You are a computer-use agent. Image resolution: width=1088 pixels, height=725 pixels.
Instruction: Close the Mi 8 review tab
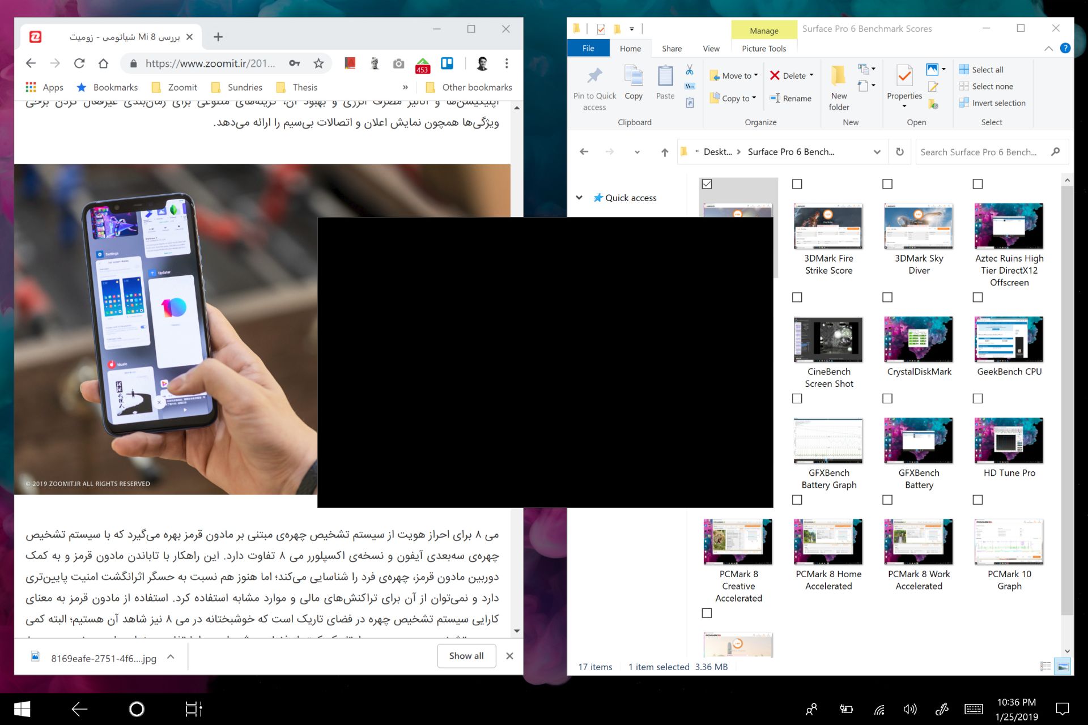tap(189, 37)
